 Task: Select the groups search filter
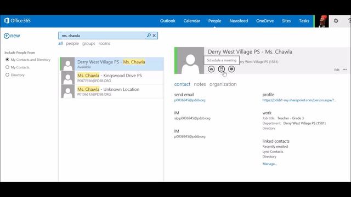pyautogui.click(x=89, y=44)
